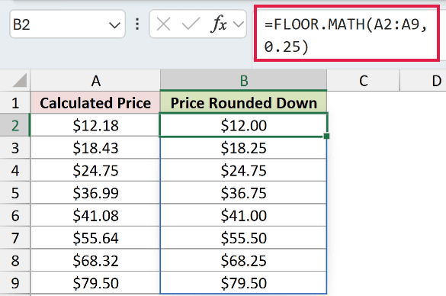Click cell with $12.18
The width and height of the screenshot is (446, 296).
95,125
